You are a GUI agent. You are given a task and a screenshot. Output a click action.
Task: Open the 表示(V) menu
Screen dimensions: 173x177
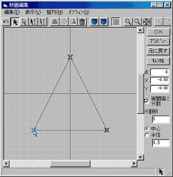[33, 12]
